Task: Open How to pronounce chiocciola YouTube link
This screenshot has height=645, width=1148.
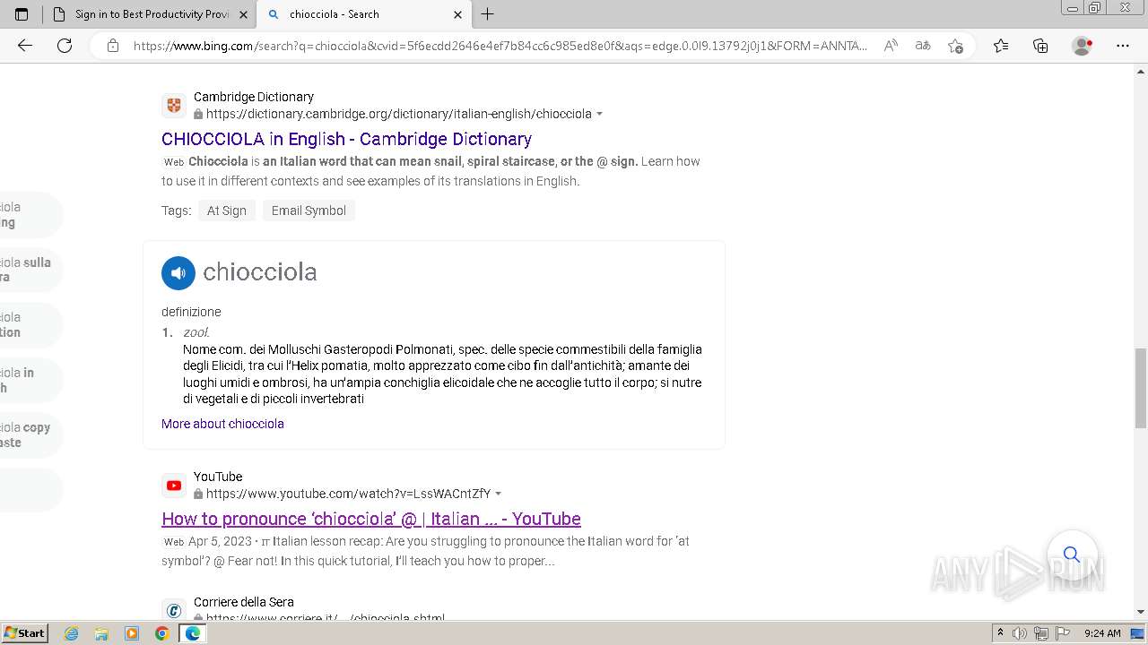Action: coord(371,519)
